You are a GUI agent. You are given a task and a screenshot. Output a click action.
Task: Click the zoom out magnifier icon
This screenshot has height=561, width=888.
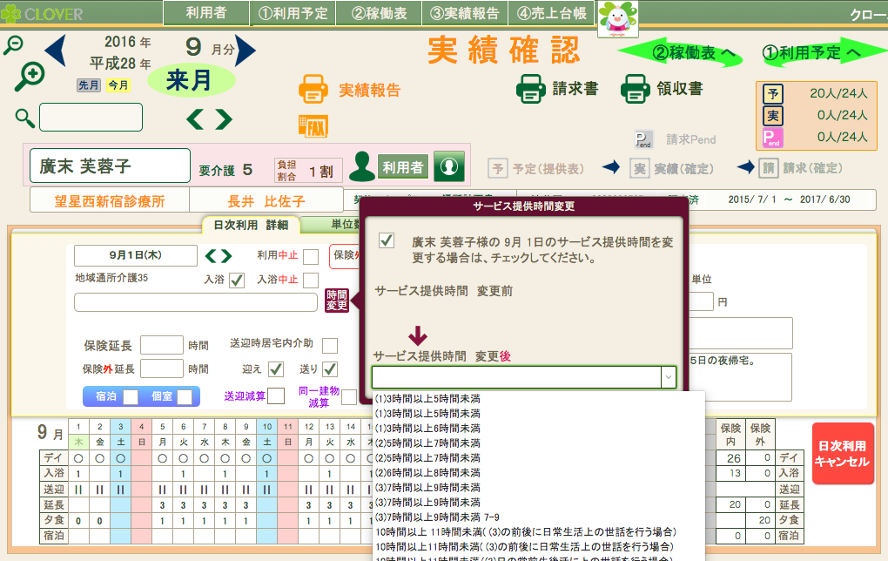pos(13,44)
